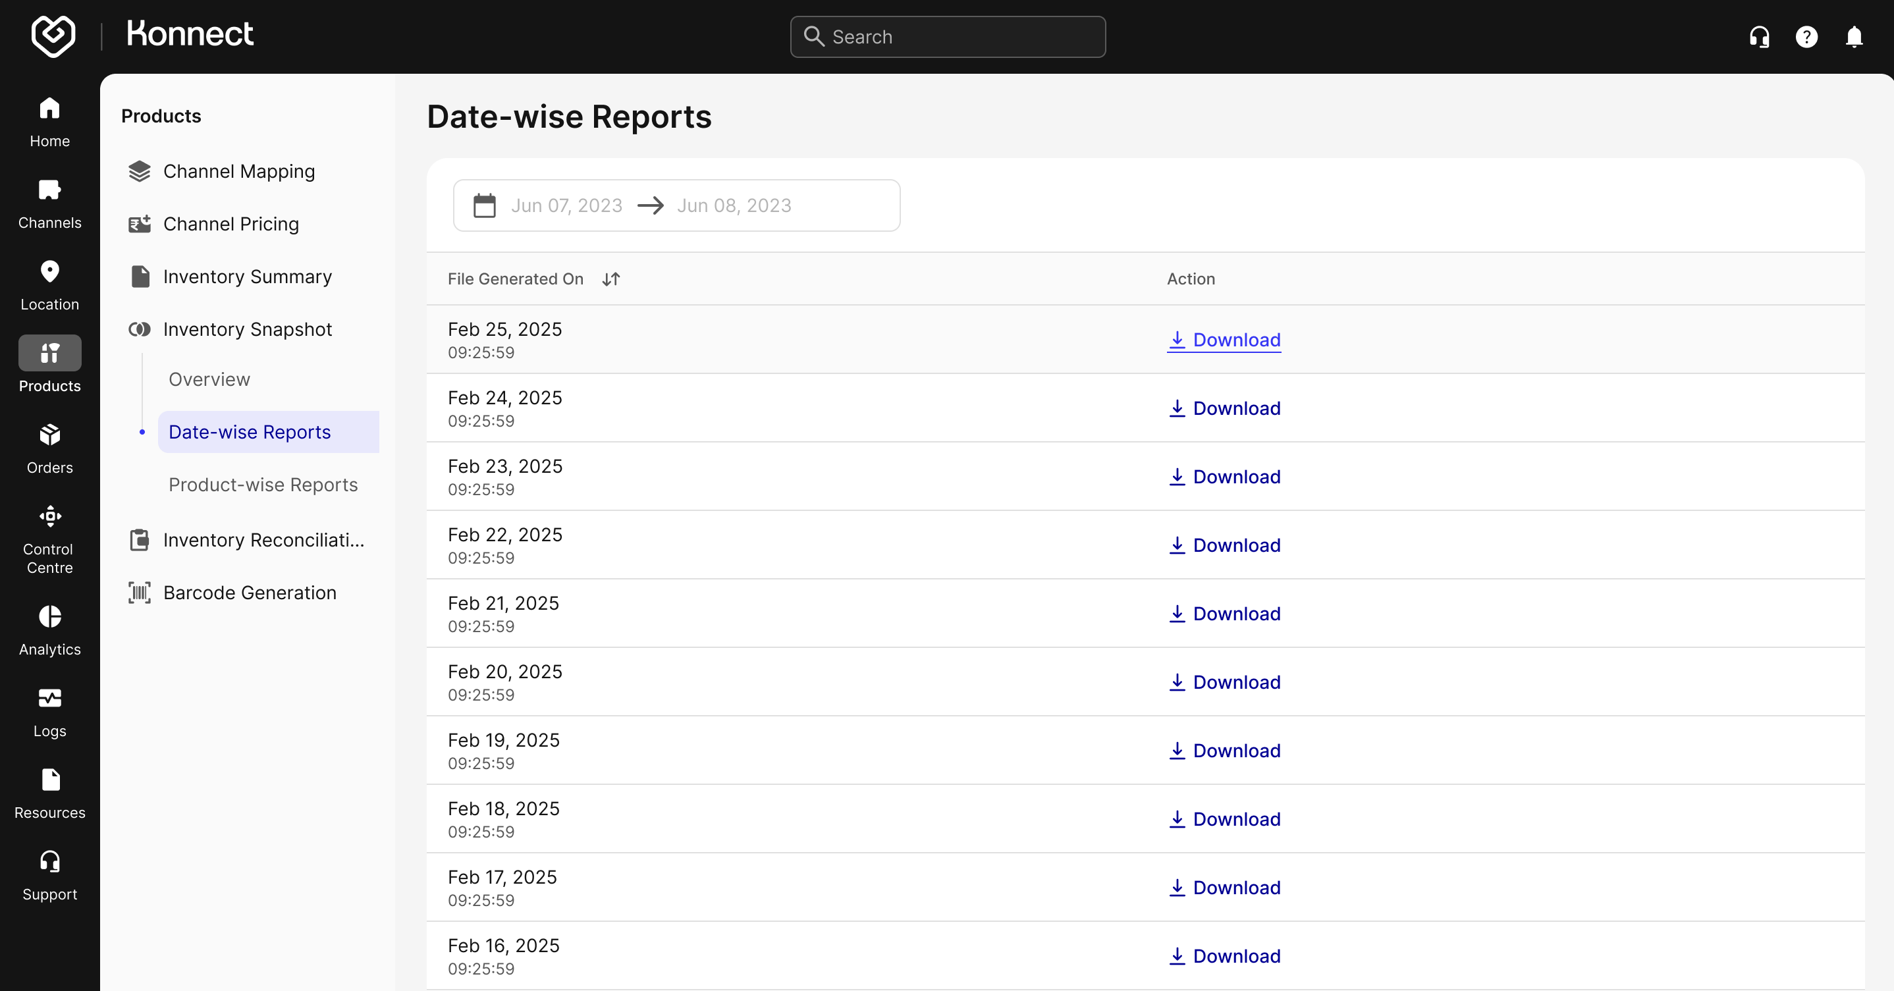Go to Home in left navigation

49,122
